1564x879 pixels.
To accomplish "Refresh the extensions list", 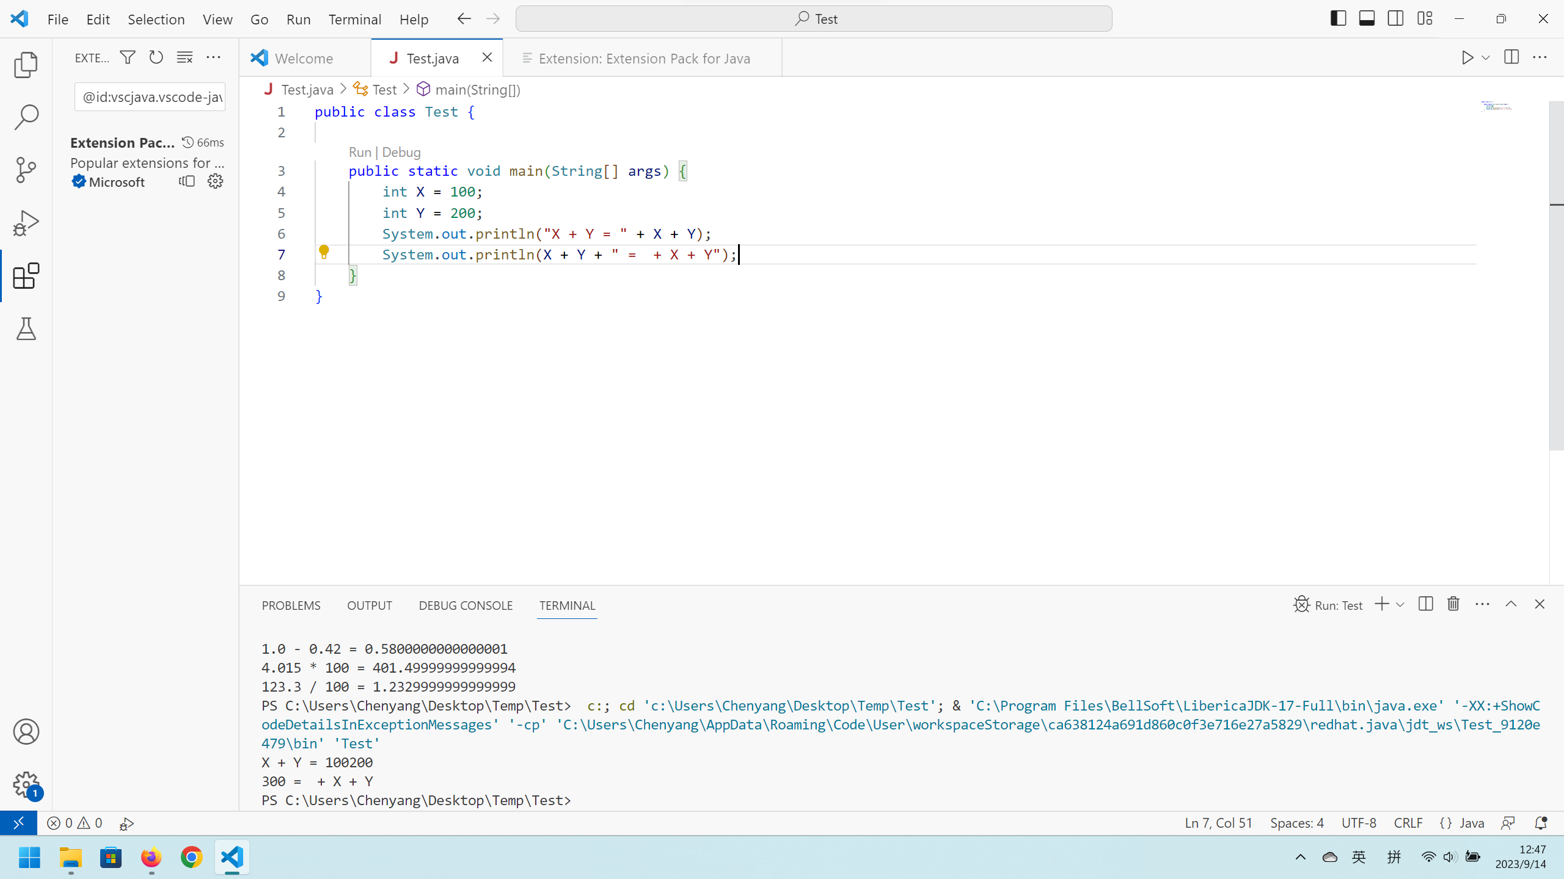I will pos(156,57).
